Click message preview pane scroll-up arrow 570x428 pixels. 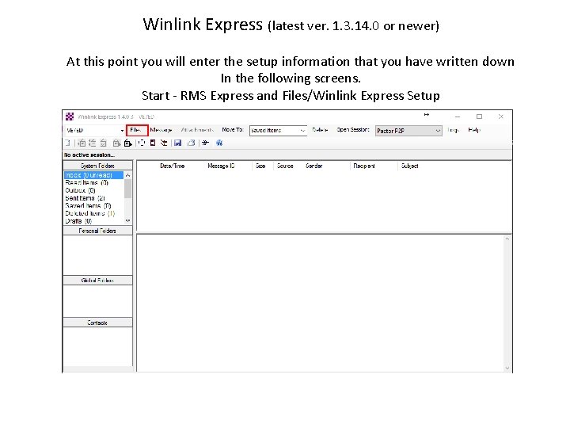(x=507, y=239)
